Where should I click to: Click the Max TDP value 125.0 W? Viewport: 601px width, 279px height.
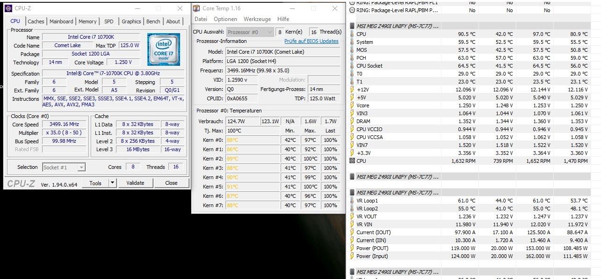tap(130, 45)
